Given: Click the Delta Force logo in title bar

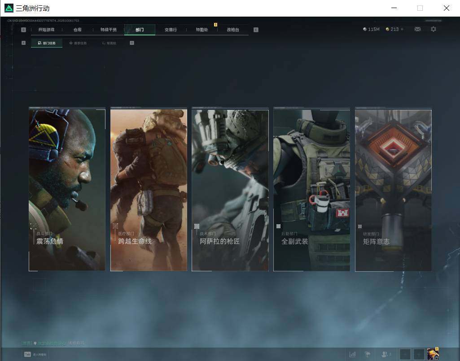Looking at the screenshot, I should [9, 8].
